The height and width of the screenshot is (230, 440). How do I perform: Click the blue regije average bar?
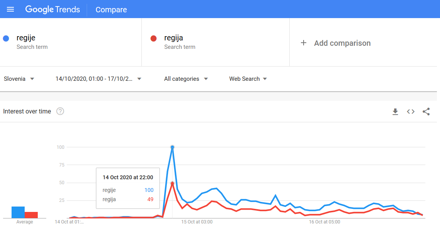[x=18, y=212]
